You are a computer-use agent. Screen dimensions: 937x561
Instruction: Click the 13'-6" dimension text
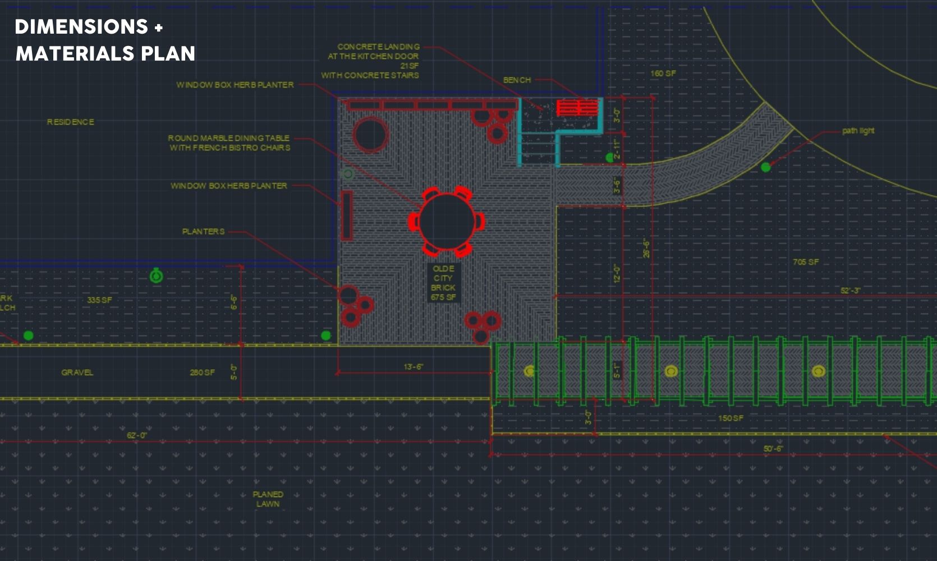tap(414, 366)
